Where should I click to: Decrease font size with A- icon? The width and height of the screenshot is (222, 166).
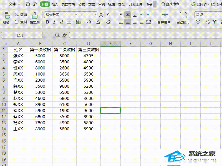[109, 15]
